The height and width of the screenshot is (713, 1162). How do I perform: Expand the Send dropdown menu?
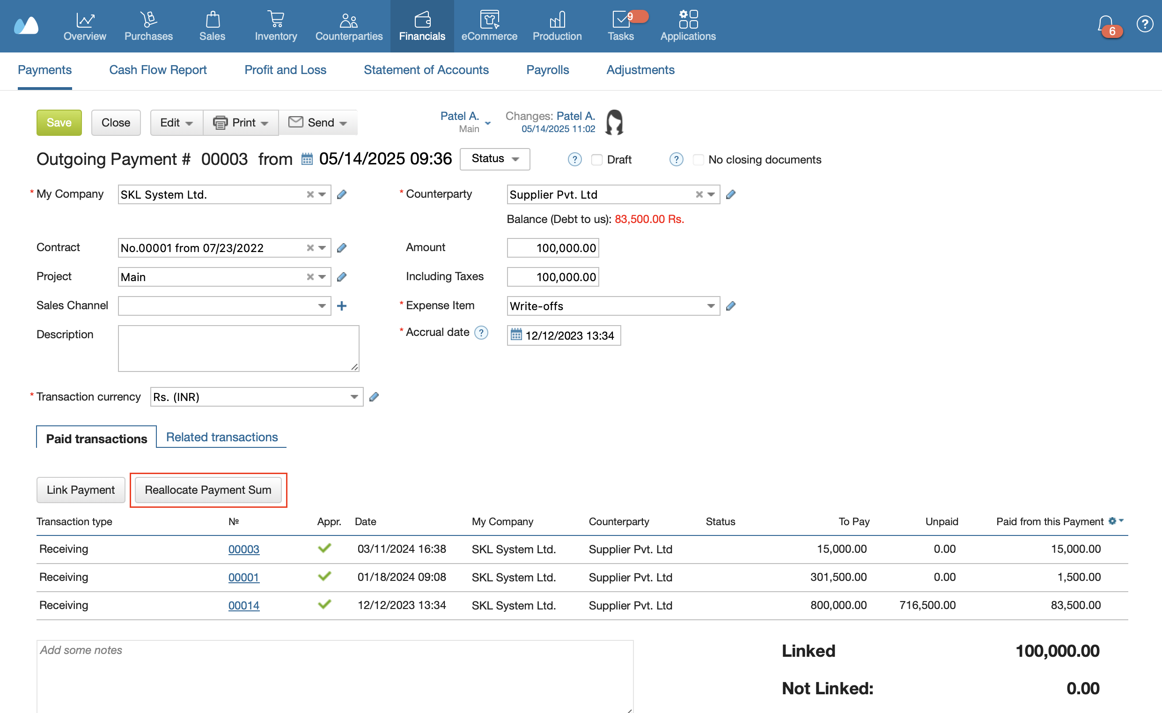coord(318,123)
